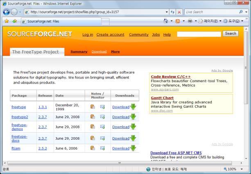Open the recent pages dropdown beside Forward
Viewport: 251px width, 174px height.
[x=20, y=12]
